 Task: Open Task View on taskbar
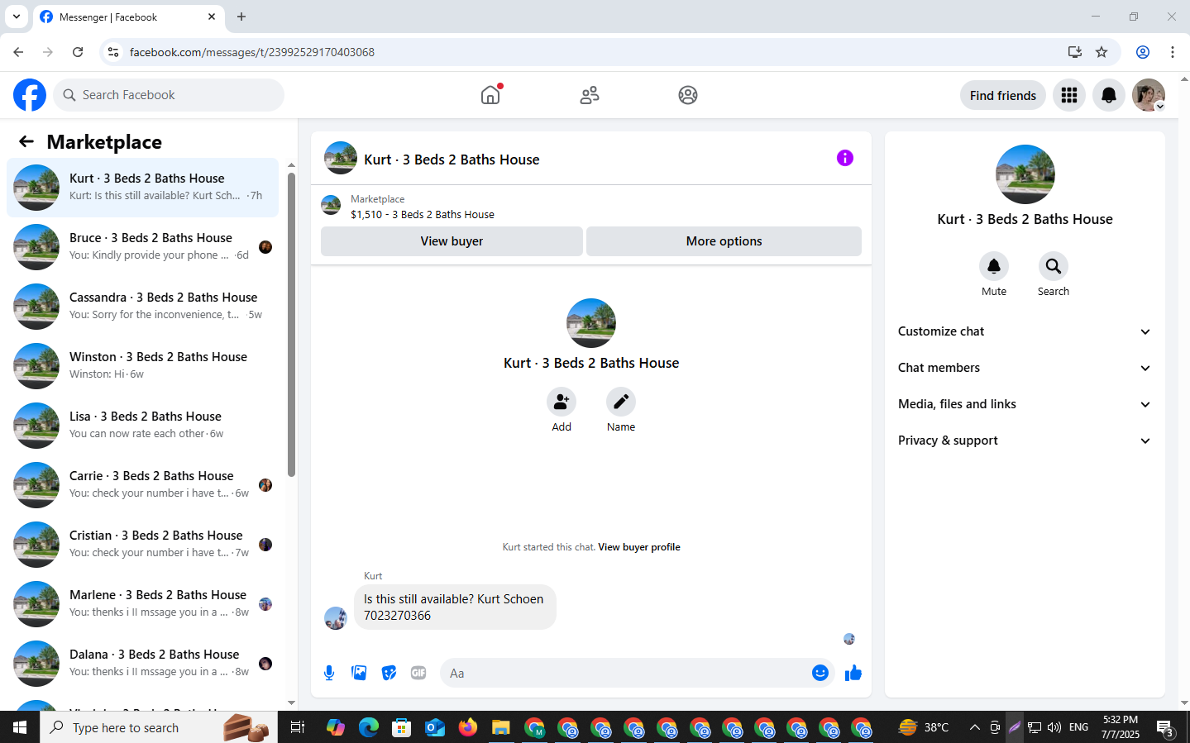click(x=298, y=727)
